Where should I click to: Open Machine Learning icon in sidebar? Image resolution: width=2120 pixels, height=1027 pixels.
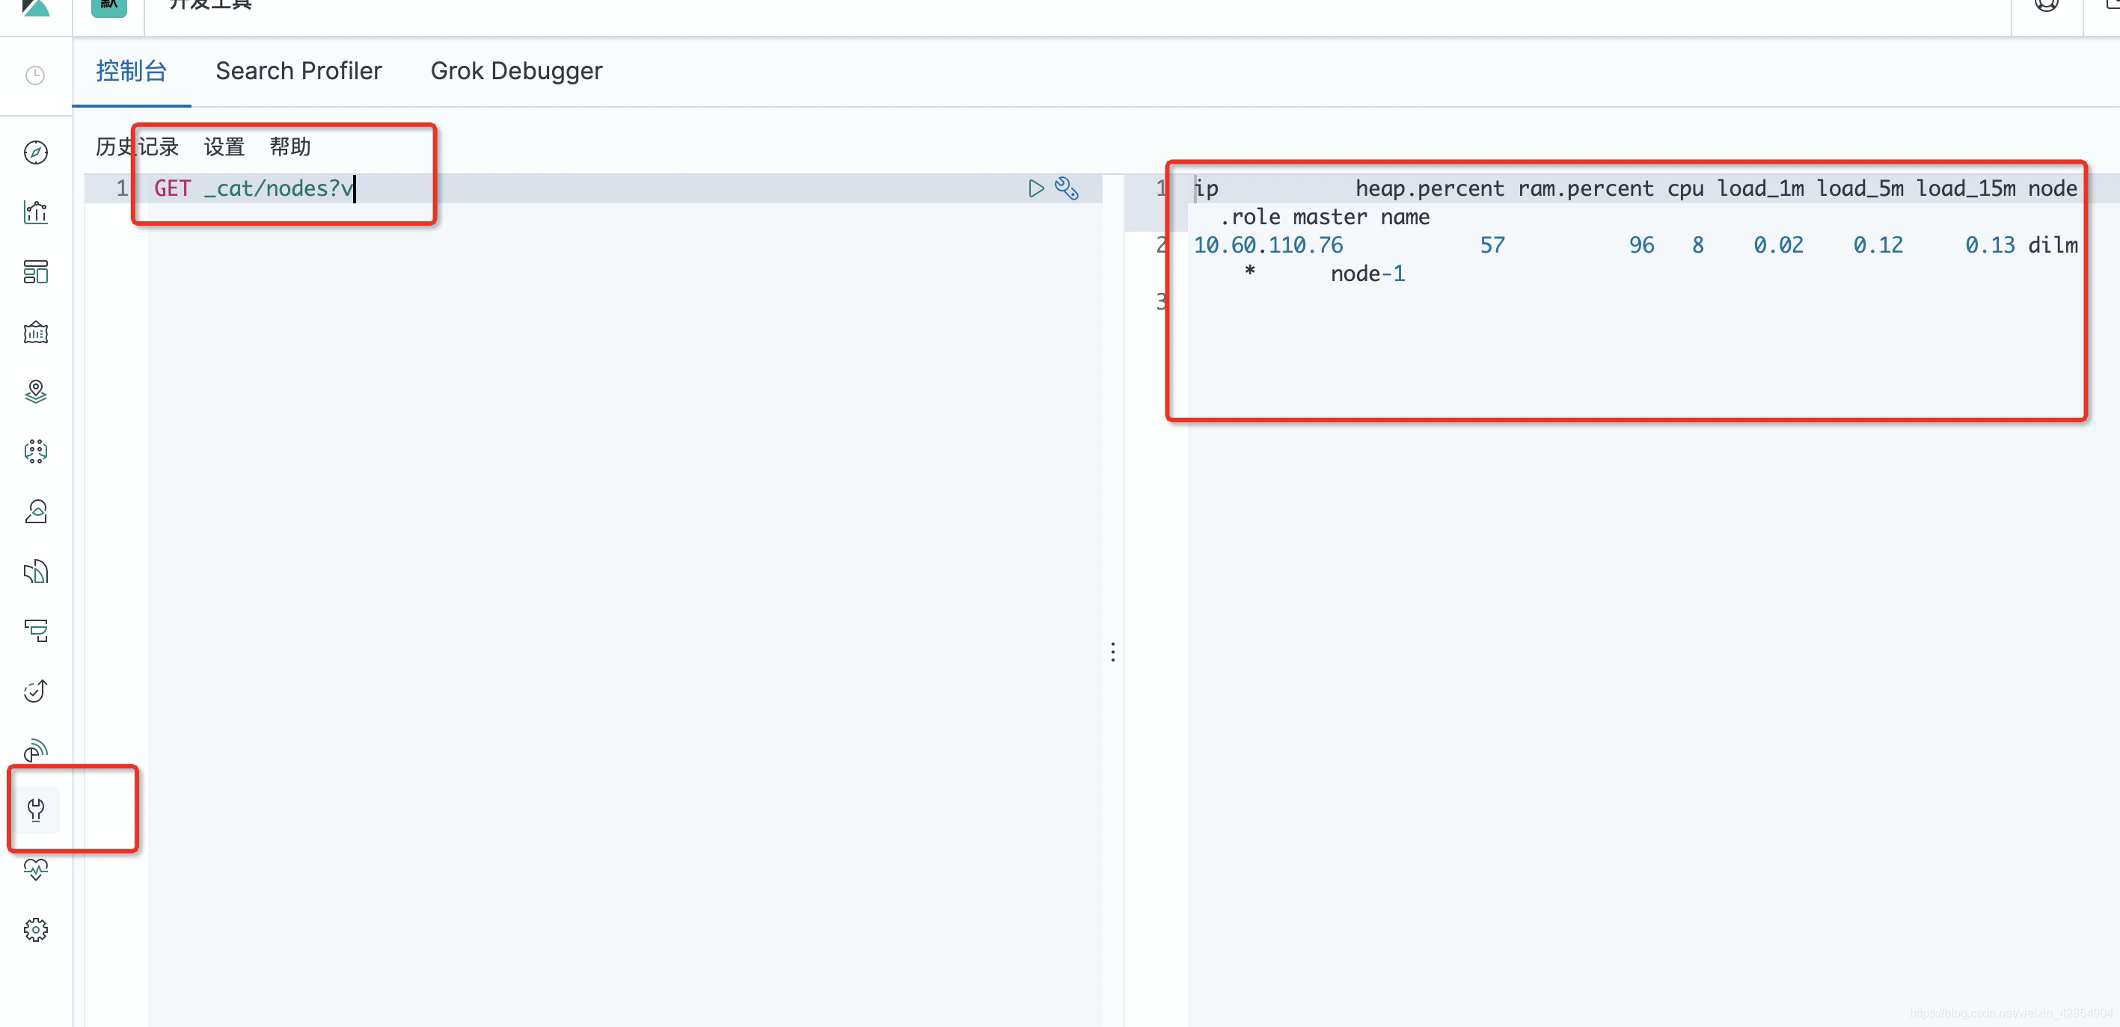[35, 451]
